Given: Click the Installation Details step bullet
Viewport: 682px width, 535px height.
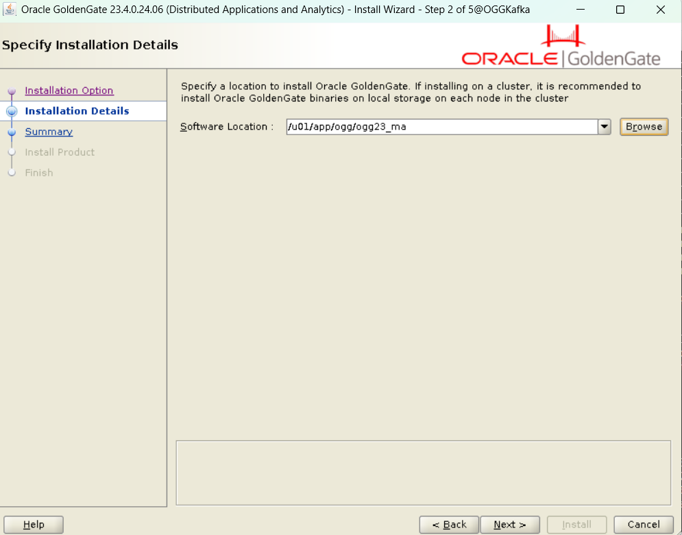Looking at the screenshot, I should [12, 111].
